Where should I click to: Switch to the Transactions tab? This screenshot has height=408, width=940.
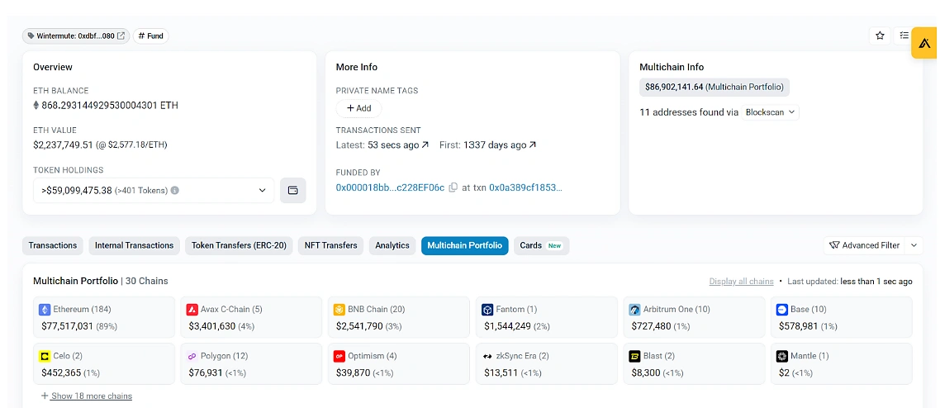point(53,245)
